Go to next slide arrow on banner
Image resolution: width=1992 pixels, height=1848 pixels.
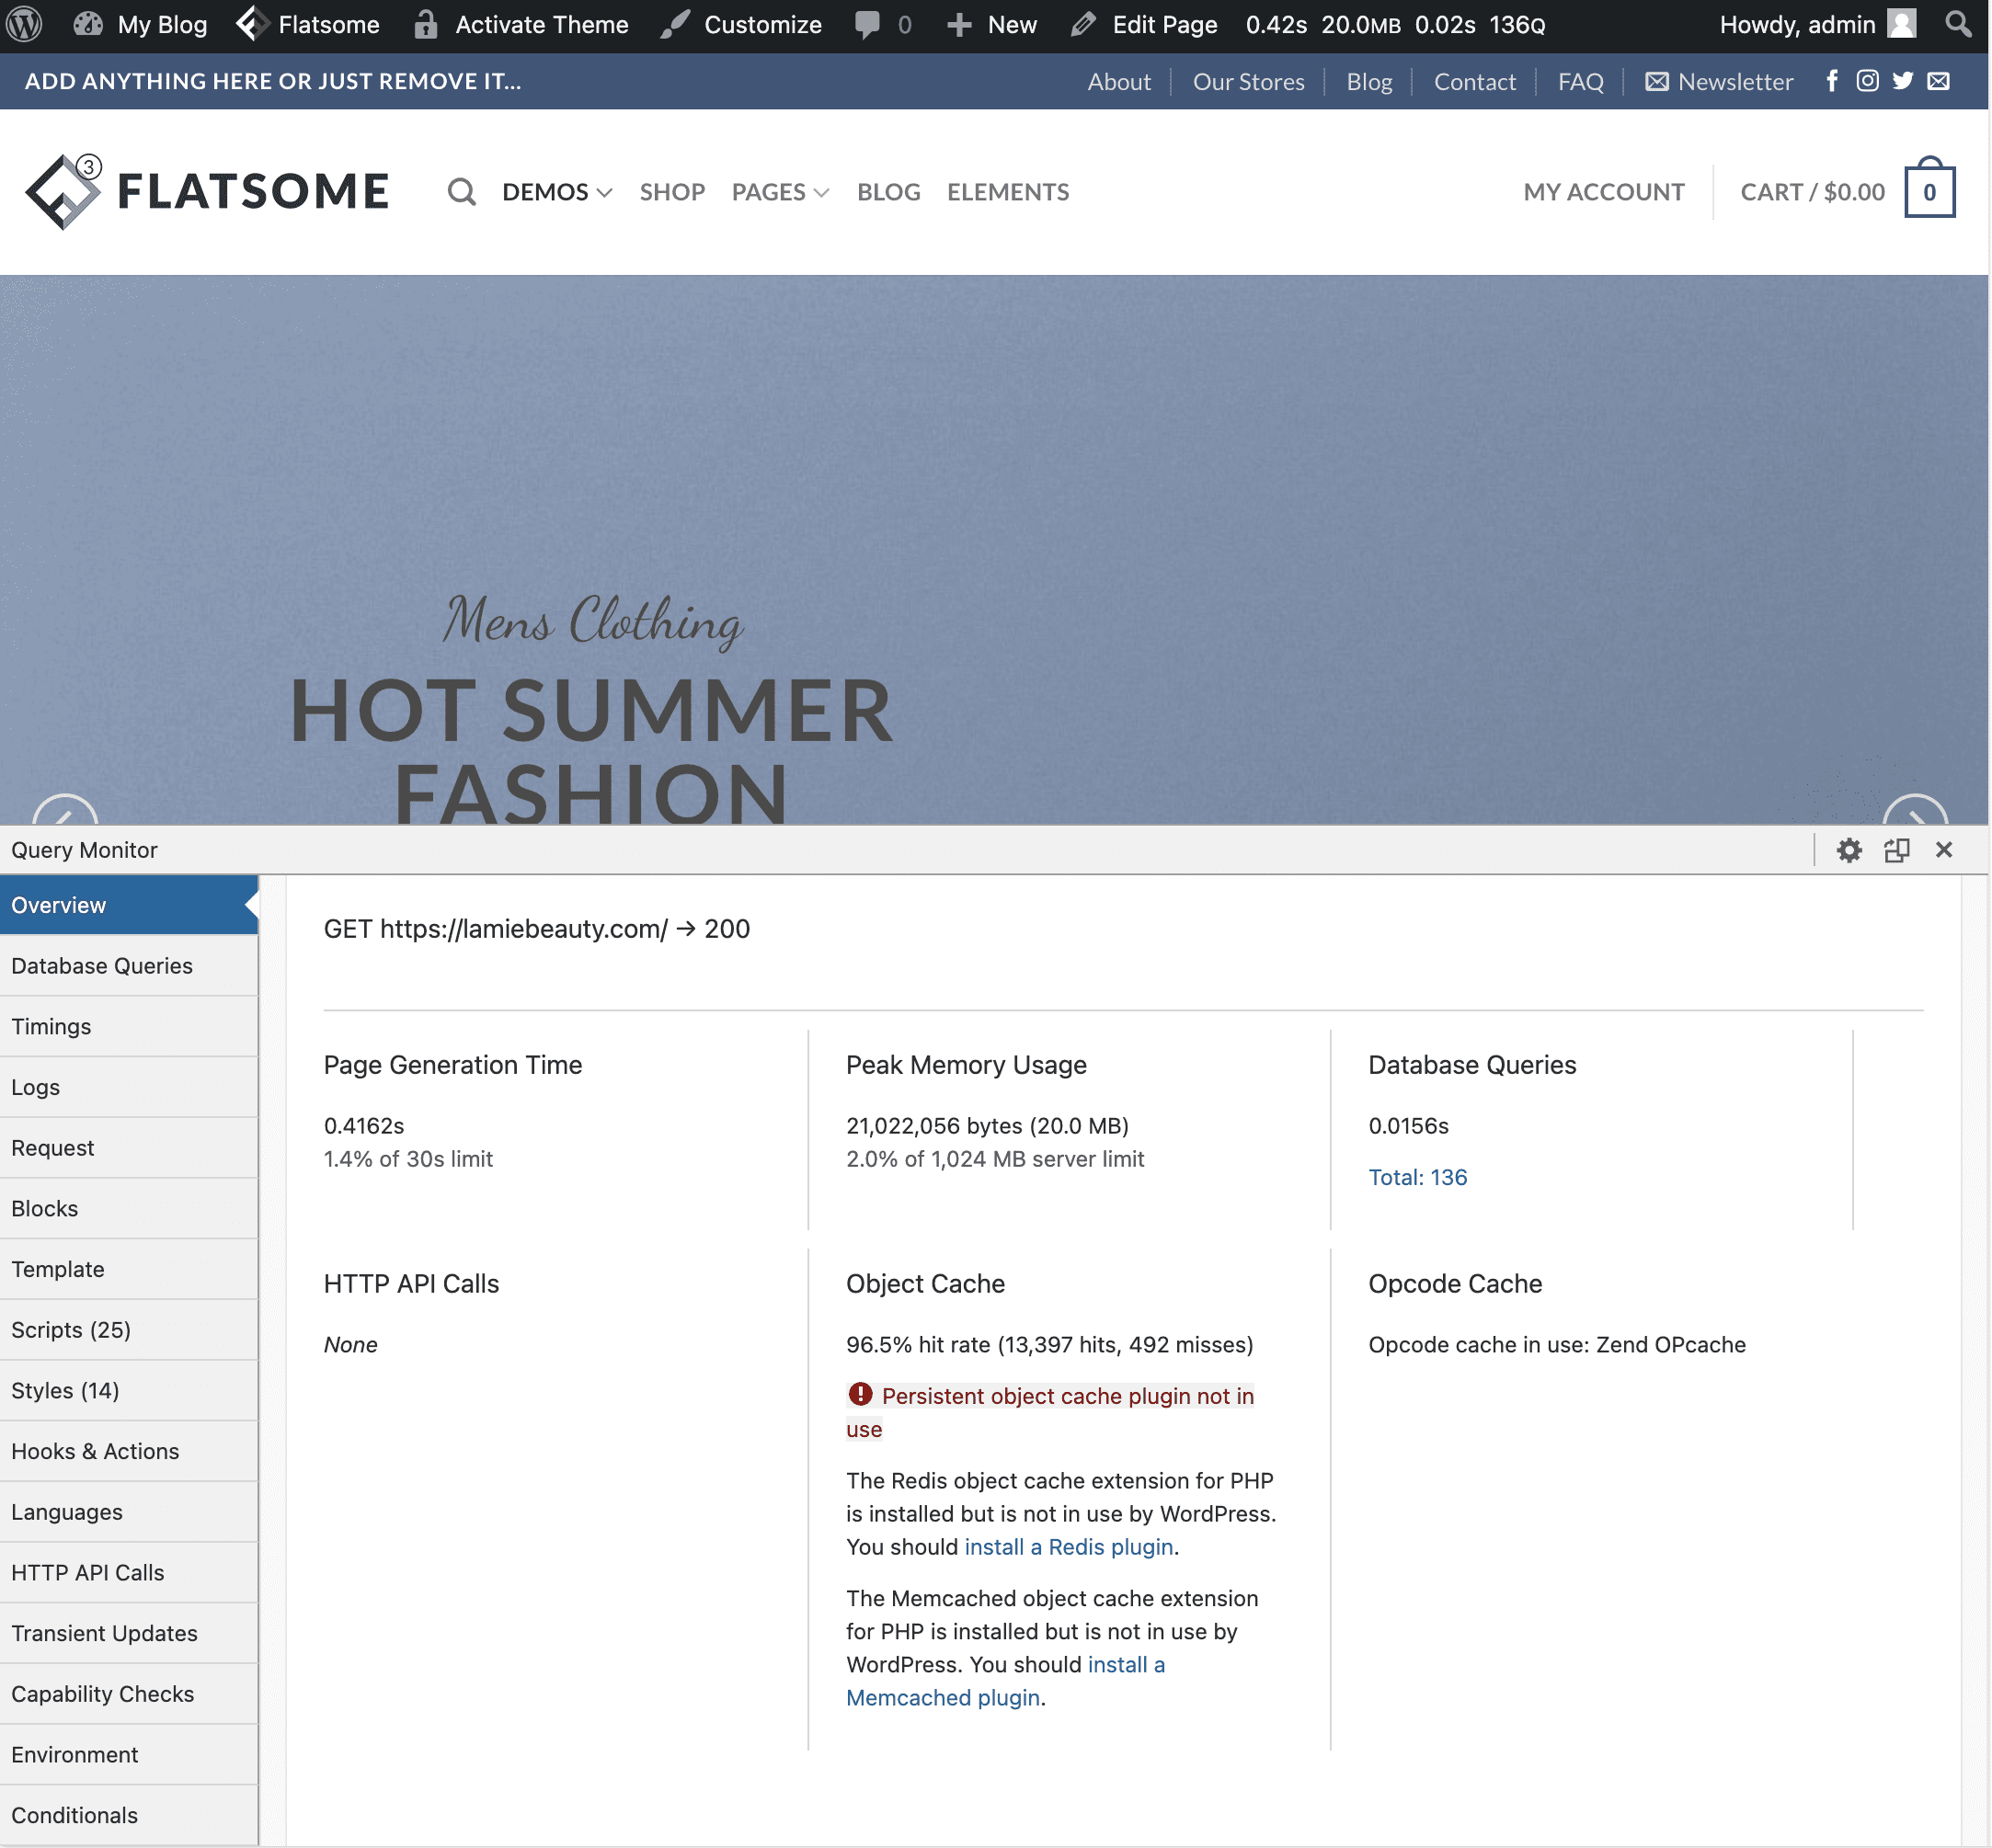click(1914, 812)
